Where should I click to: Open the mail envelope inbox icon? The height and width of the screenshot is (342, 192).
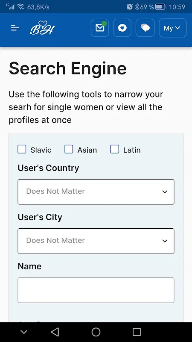click(x=100, y=28)
